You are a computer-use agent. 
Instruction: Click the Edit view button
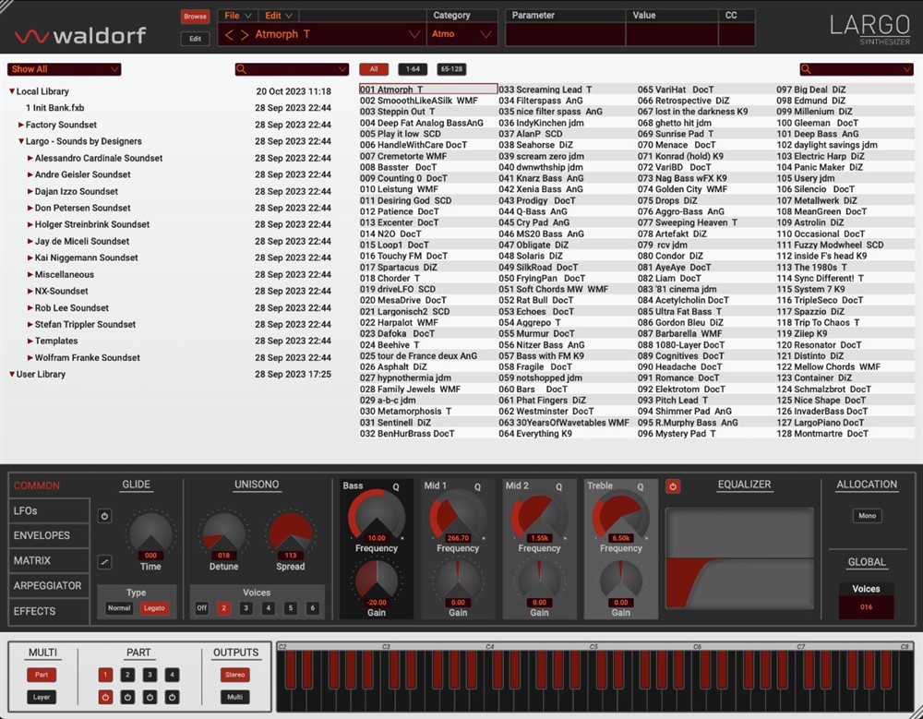point(195,39)
